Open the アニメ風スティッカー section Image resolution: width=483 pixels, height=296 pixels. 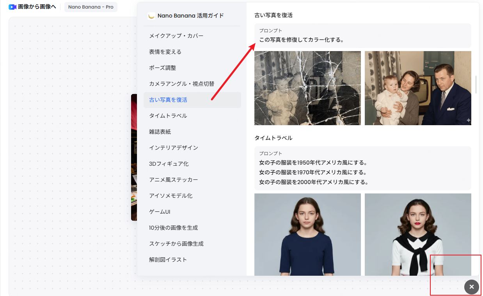pyautogui.click(x=173, y=179)
